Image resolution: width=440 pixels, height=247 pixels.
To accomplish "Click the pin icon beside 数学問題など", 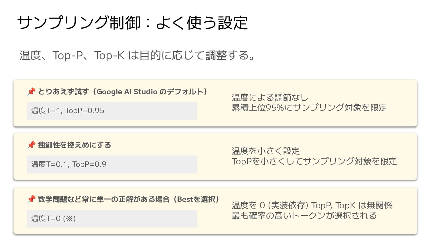I will [x=31, y=199].
